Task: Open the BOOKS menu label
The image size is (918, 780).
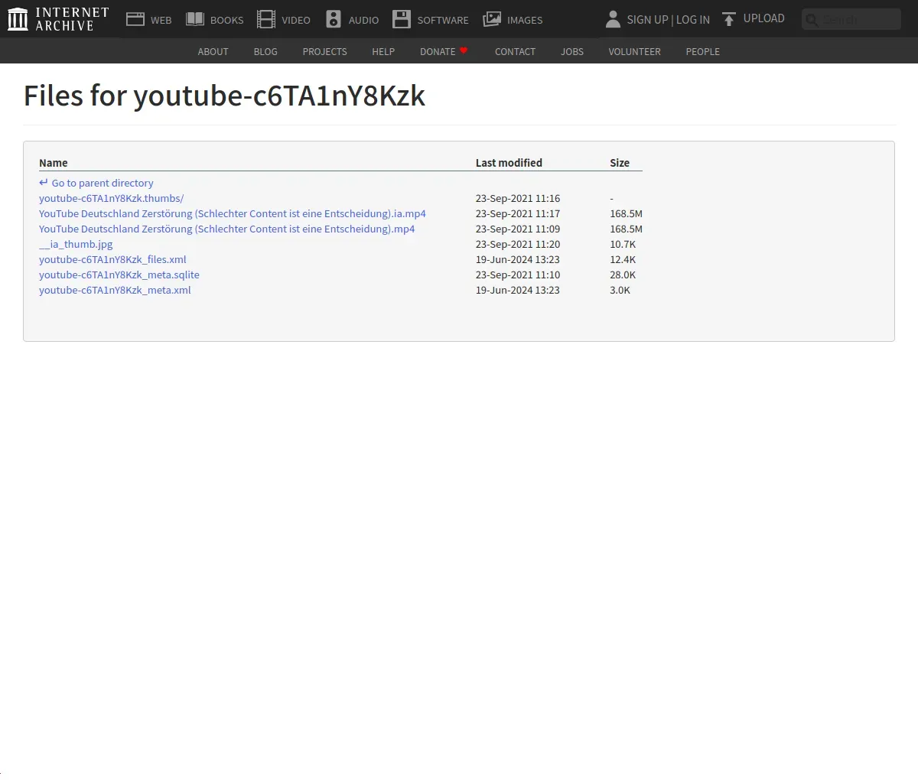Action: 227,21
